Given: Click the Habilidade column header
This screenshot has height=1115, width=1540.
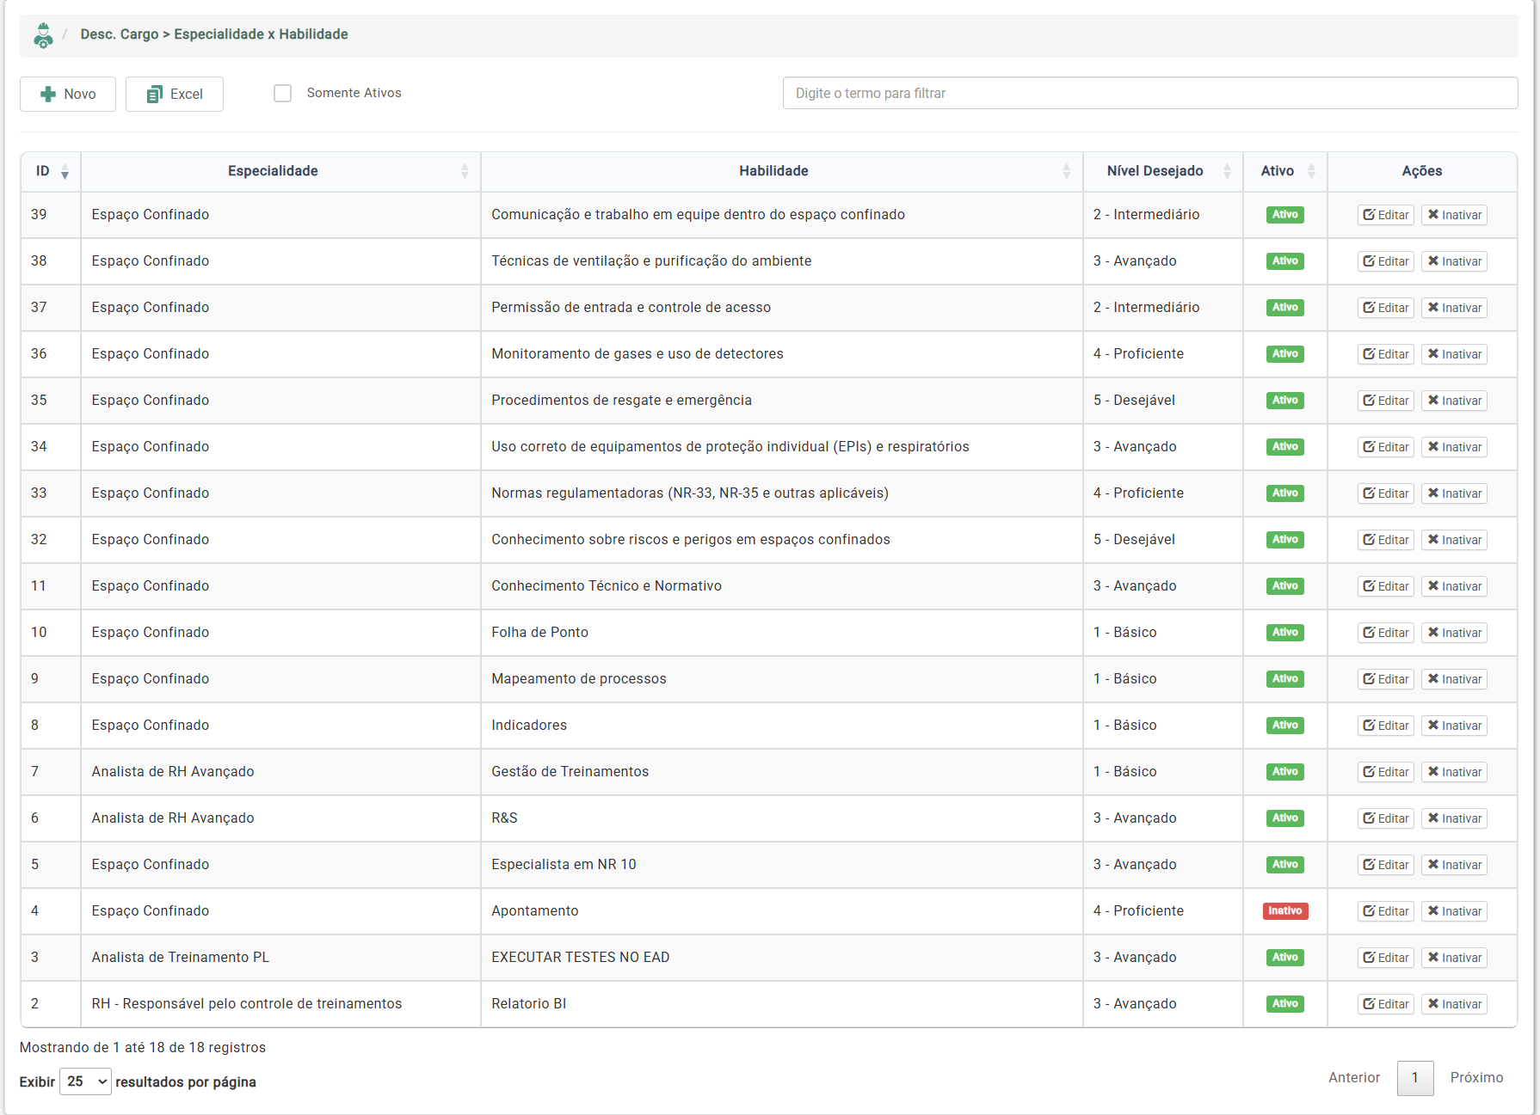Looking at the screenshot, I should 773,171.
